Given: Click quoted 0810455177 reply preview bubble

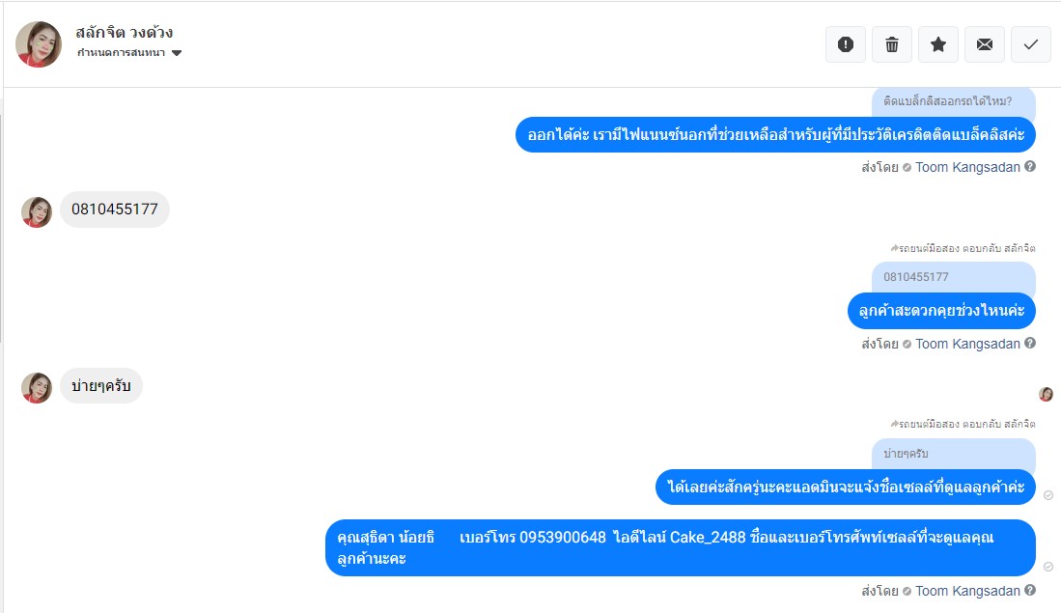Looking at the screenshot, I should coord(954,277).
